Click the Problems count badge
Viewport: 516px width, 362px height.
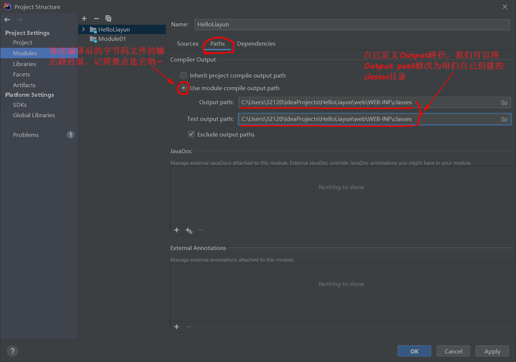point(70,135)
